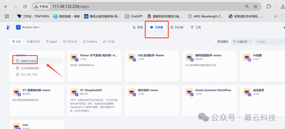The width and height of the screenshot is (285, 129).
Task: Open the 我的地盘 - 禅道 bookmark
Action: click(x=66, y=16)
